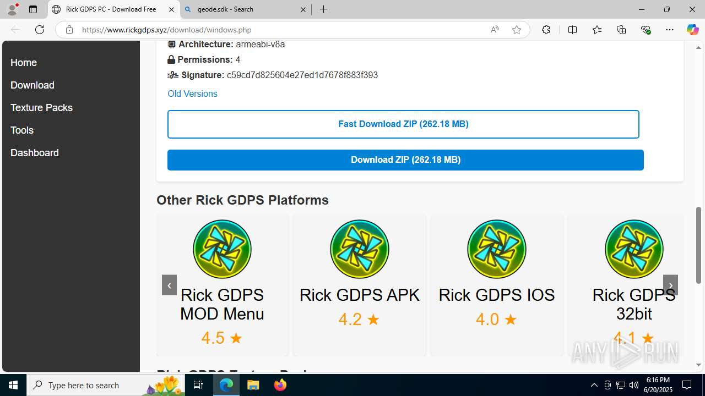The height and width of the screenshot is (396, 705).
Task: Open Task View in taskbar
Action: (199, 385)
